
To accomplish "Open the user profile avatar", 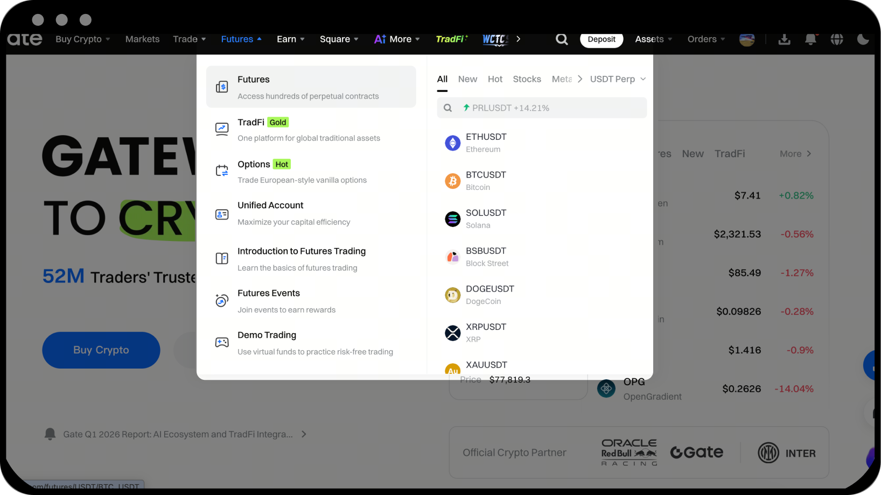I will tap(747, 39).
